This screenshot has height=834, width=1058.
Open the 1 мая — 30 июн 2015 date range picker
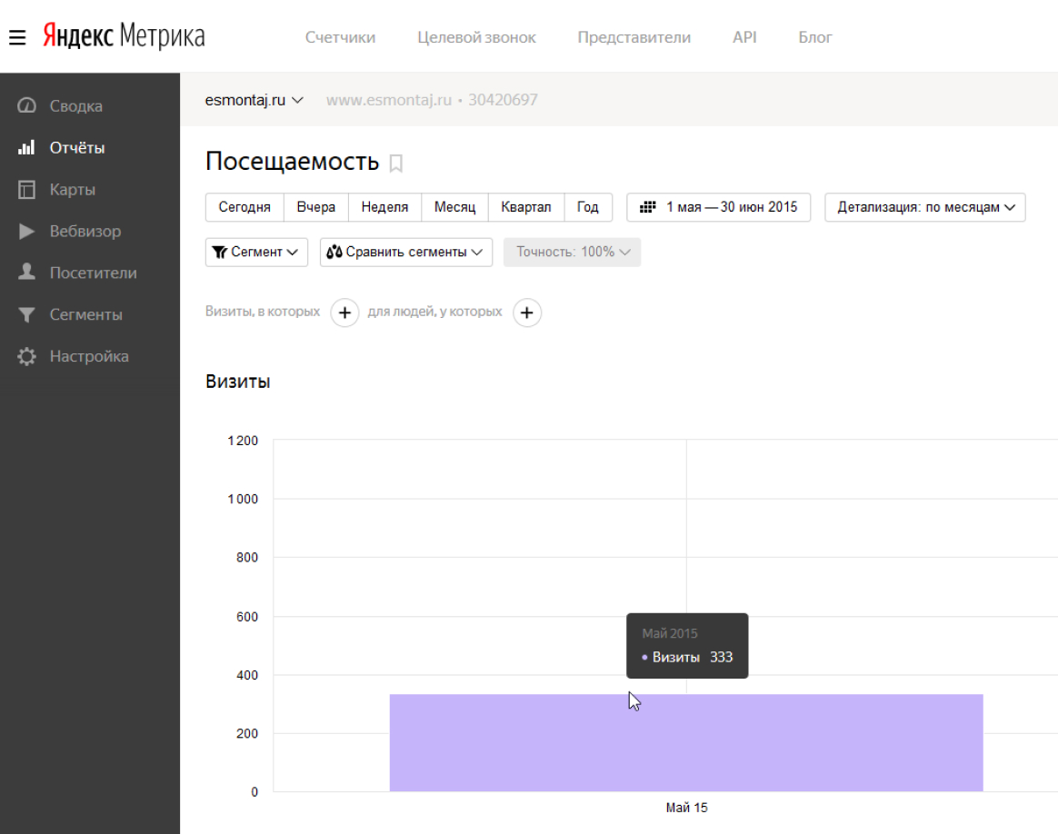click(719, 207)
